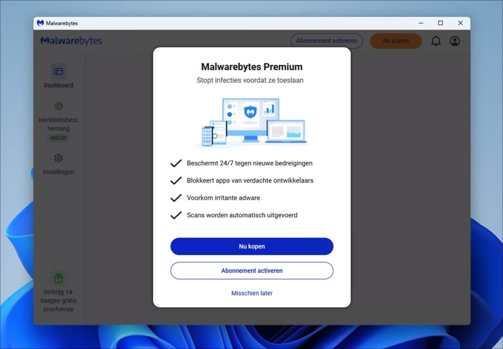
Task: Close the Malwarebytes window
Action: [x=460, y=23]
